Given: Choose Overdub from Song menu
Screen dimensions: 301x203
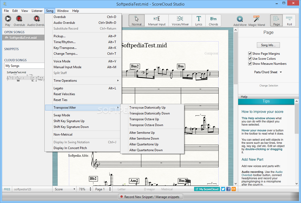Looking at the screenshot, I should coord(83,17).
